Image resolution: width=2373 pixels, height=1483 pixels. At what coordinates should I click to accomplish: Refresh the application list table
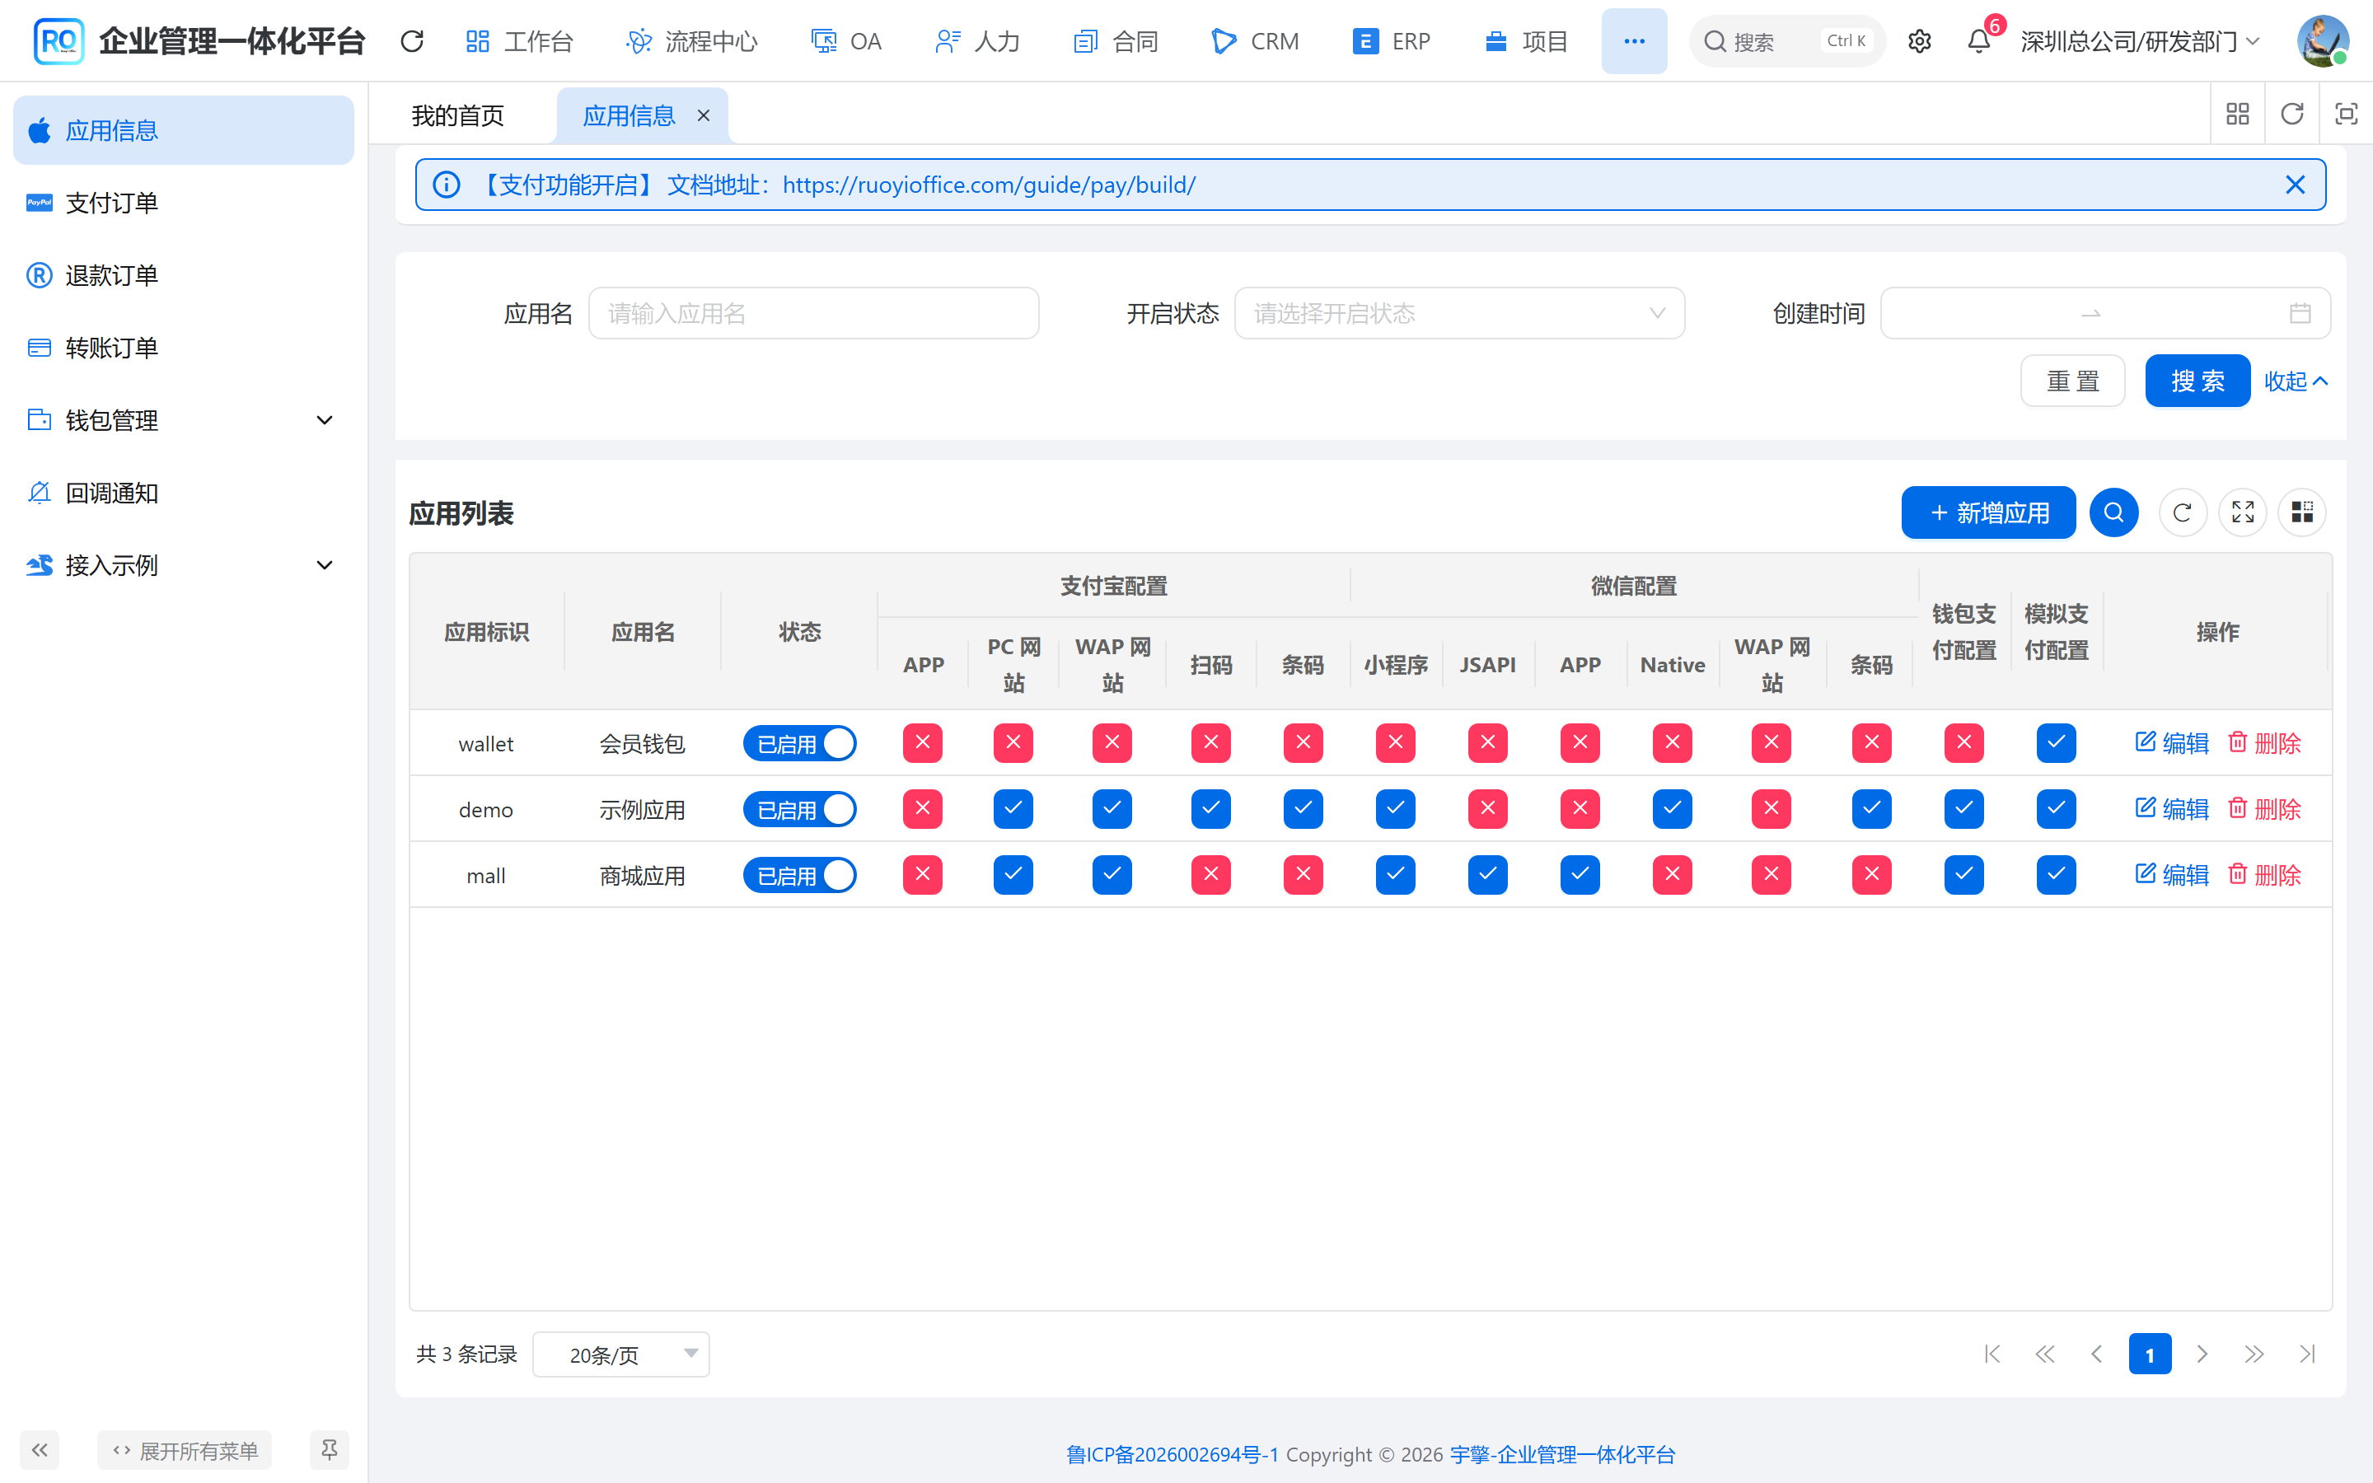(x=2183, y=512)
